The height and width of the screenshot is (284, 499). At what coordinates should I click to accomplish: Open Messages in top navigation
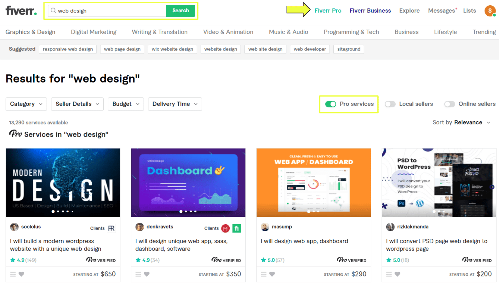442,11
